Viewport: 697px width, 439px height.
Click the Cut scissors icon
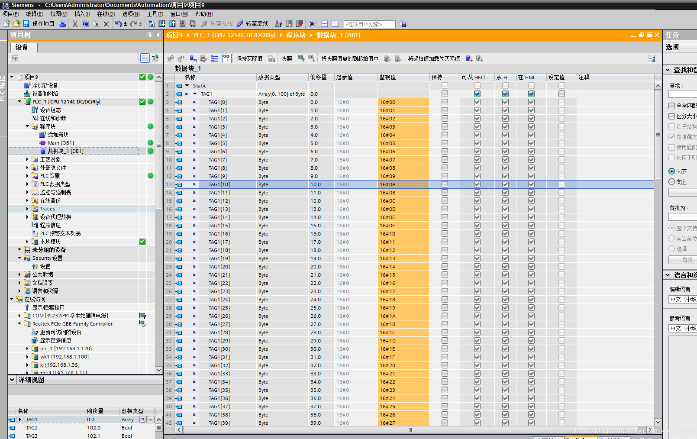75,24
